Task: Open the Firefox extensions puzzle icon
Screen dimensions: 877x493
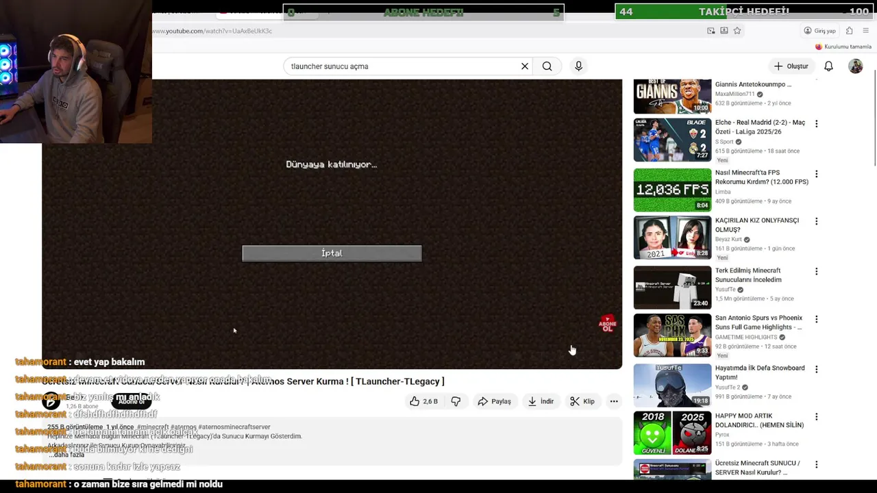Action: (x=850, y=31)
